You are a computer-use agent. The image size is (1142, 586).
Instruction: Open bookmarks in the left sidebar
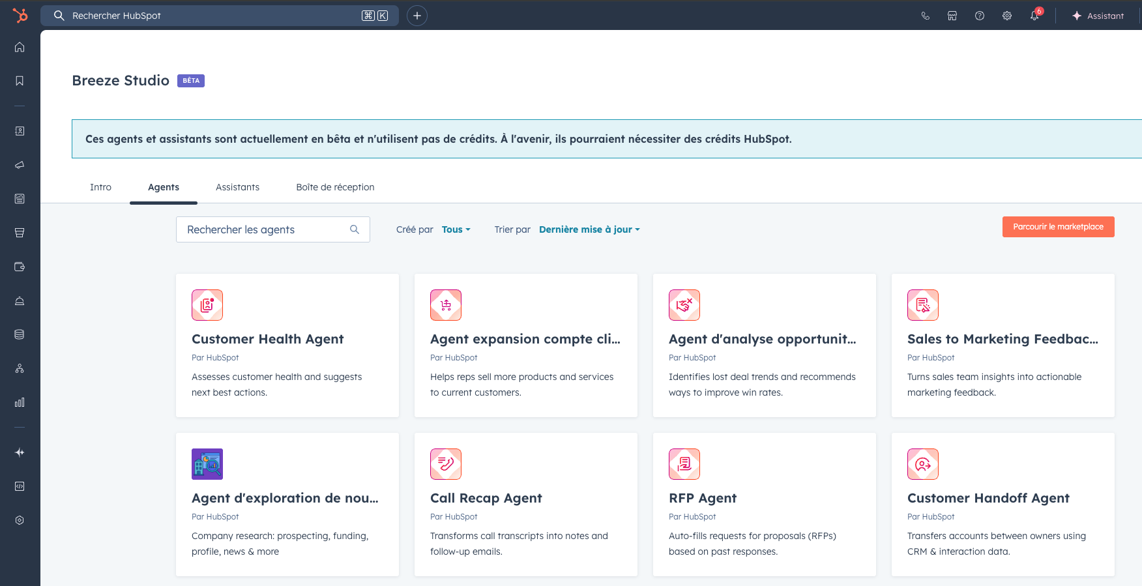click(x=20, y=81)
